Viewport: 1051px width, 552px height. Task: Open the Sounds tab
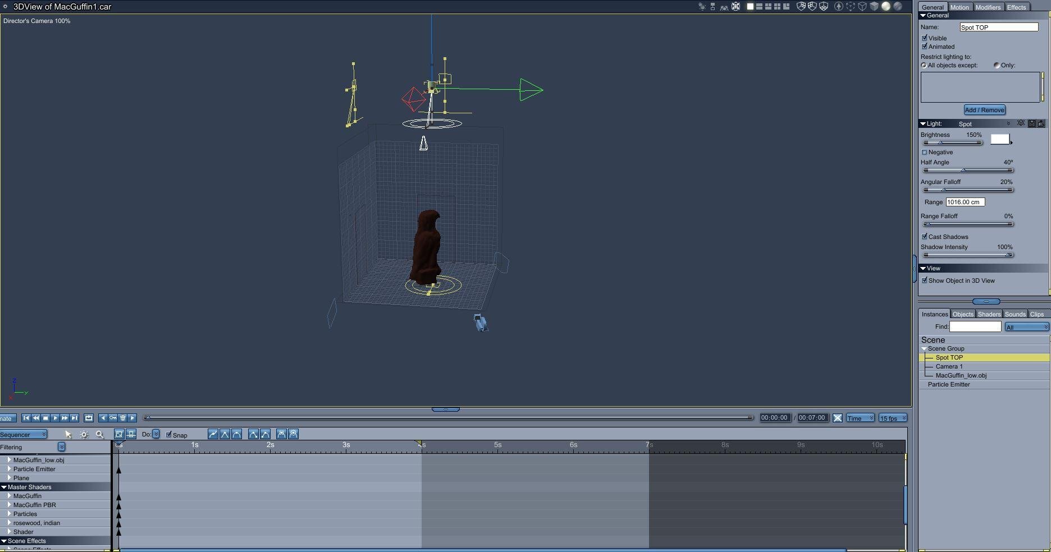pos(1015,314)
